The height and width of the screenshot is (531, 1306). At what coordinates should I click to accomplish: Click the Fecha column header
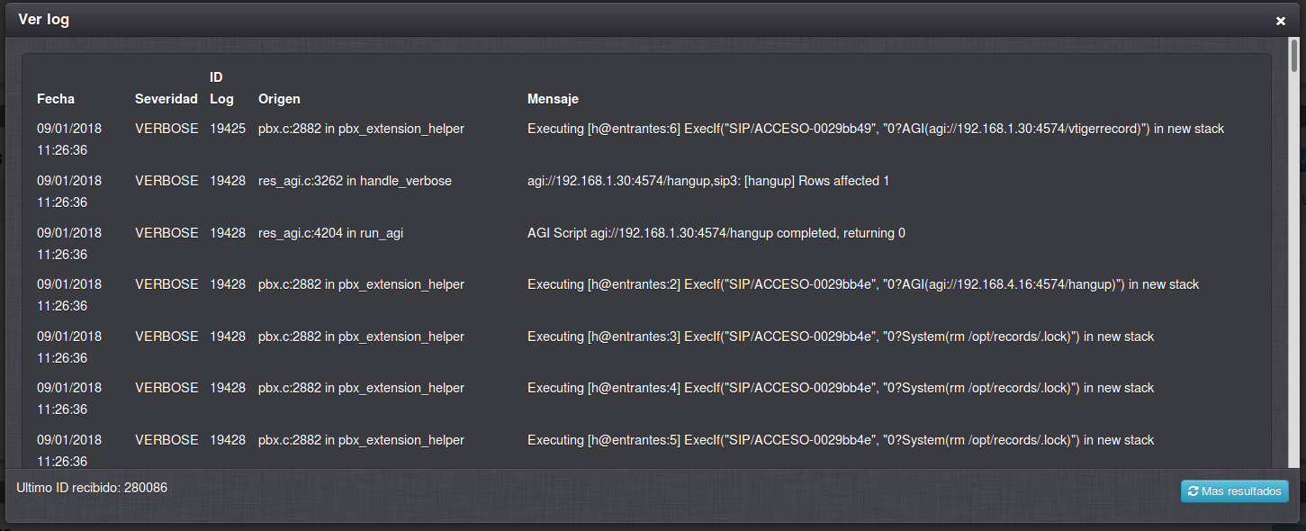point(56,99)
